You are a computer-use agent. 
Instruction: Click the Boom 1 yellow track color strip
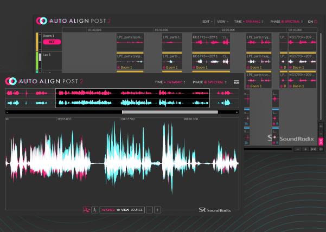click(37, 42)
